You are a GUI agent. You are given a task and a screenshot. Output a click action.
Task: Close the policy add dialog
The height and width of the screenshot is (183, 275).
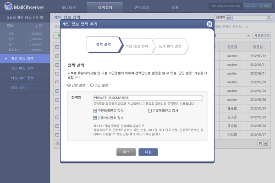209,24
